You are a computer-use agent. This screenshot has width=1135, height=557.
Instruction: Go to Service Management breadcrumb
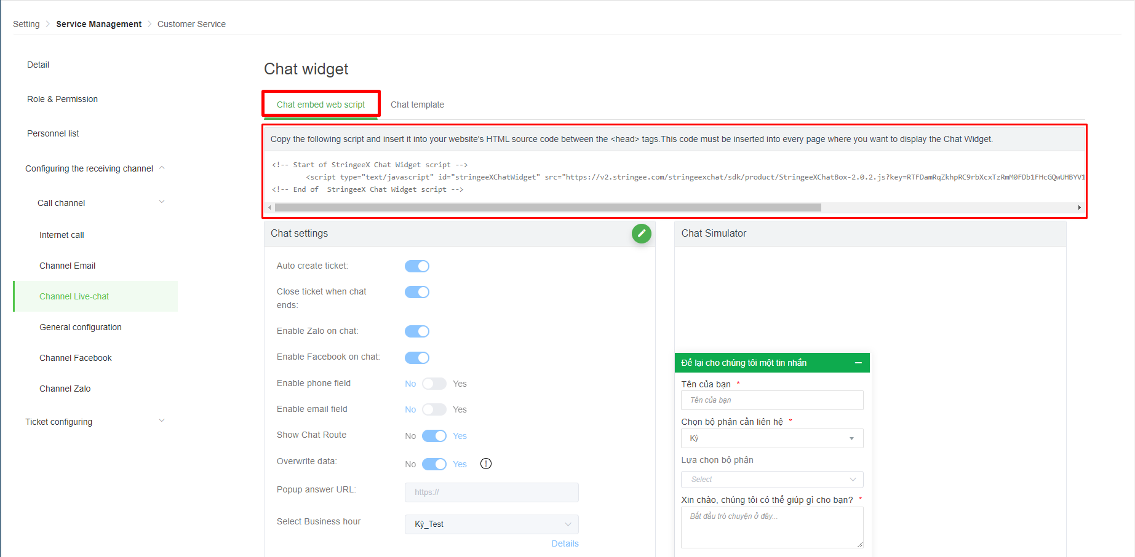tap(99, 24)
